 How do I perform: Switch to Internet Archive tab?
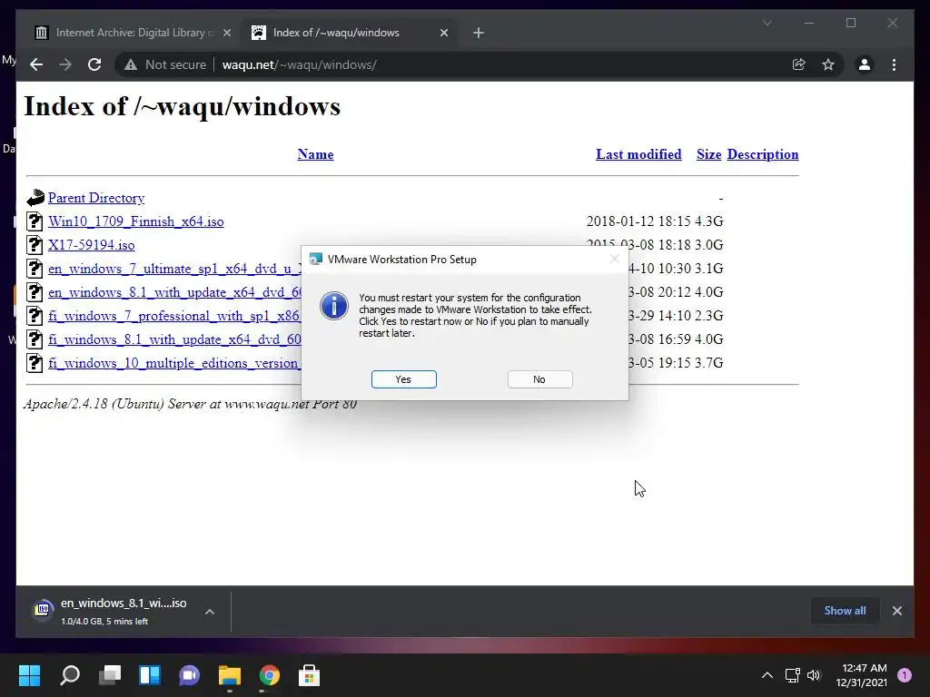(133, 33)
